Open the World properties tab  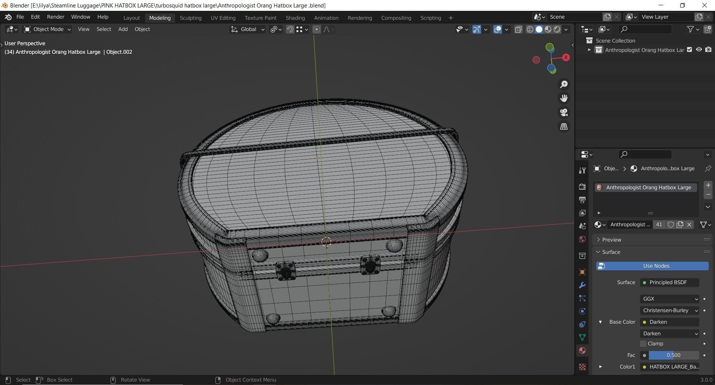tap(582, 239)
